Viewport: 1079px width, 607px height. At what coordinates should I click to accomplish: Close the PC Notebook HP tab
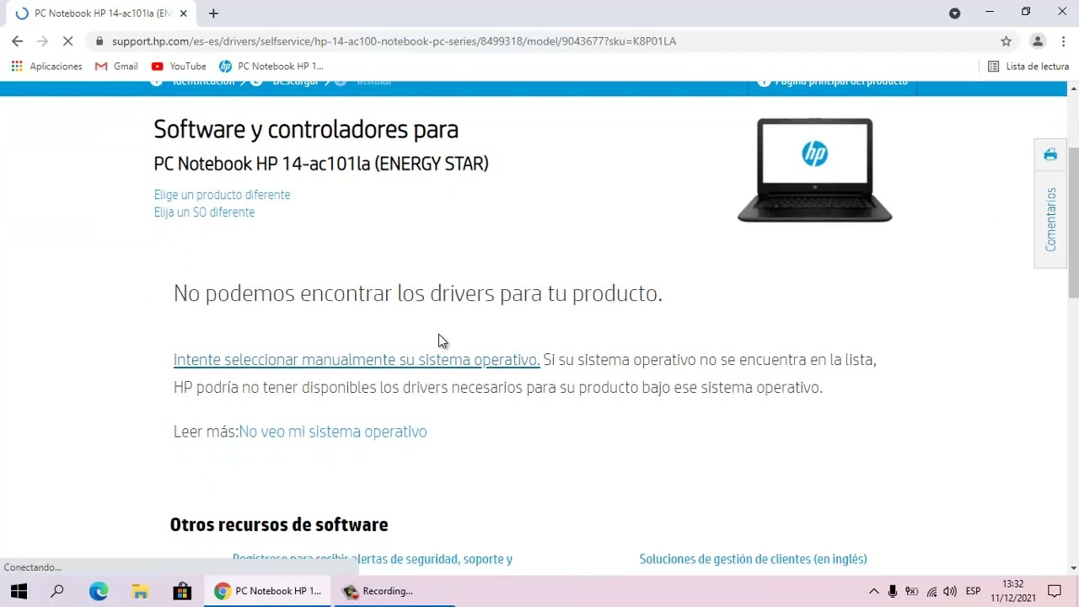(183, 13)
